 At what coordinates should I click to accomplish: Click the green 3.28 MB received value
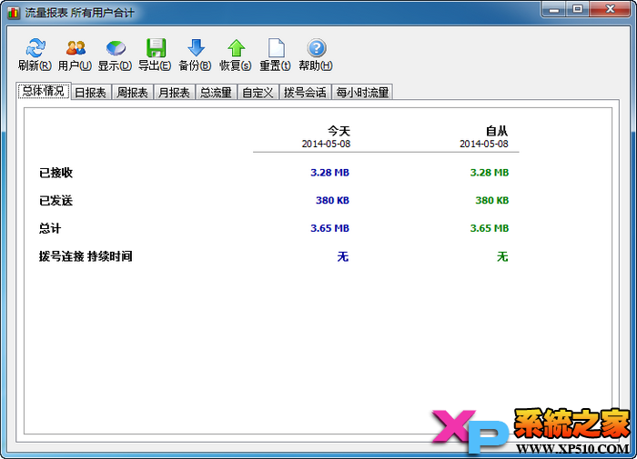coord(490,173)
